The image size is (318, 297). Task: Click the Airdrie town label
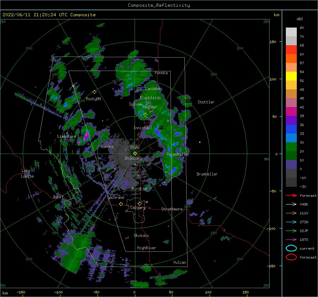coord(139,189)
